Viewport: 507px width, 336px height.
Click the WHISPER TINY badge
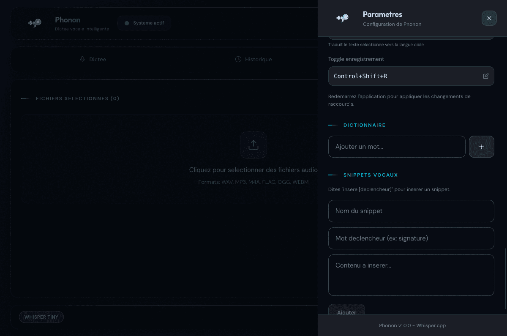(x=41, y=317)
